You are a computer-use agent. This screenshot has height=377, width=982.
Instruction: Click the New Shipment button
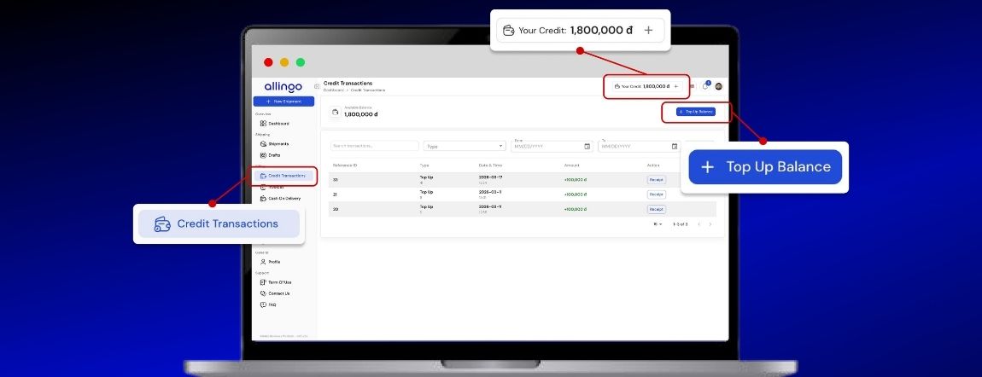(x=283, y=101)
